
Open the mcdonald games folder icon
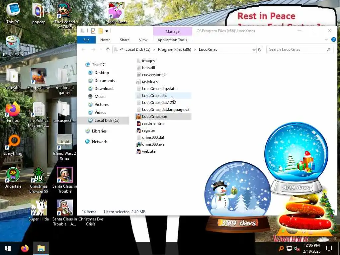click(x=65, y=82)
